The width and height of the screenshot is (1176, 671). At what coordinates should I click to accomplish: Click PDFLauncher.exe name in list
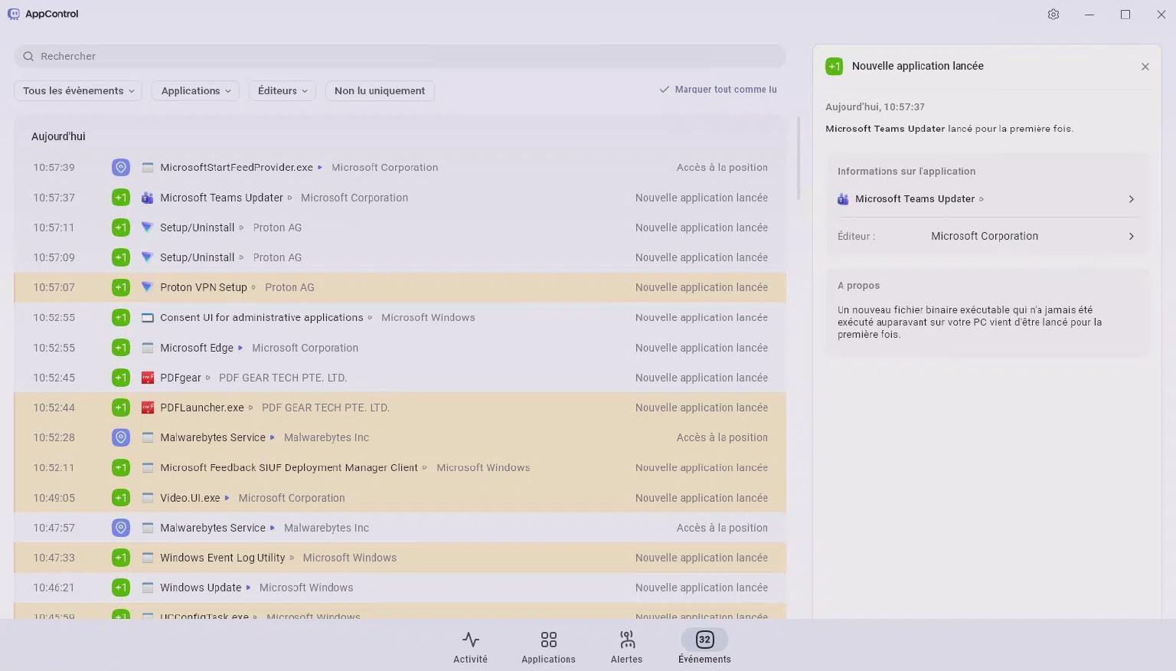point(202,408)
